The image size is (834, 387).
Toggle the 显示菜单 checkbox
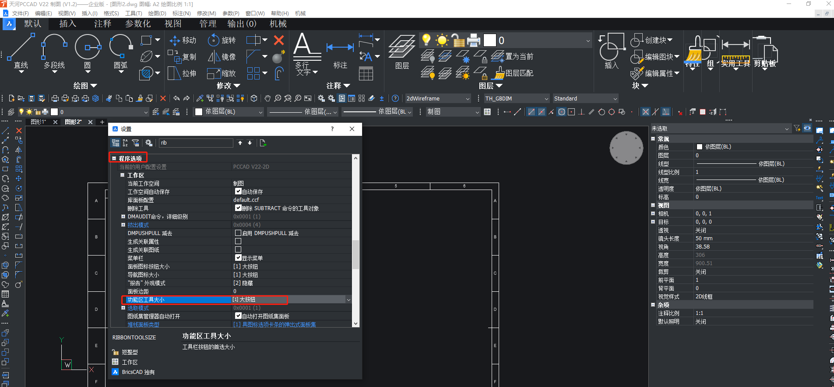[238, 258]
